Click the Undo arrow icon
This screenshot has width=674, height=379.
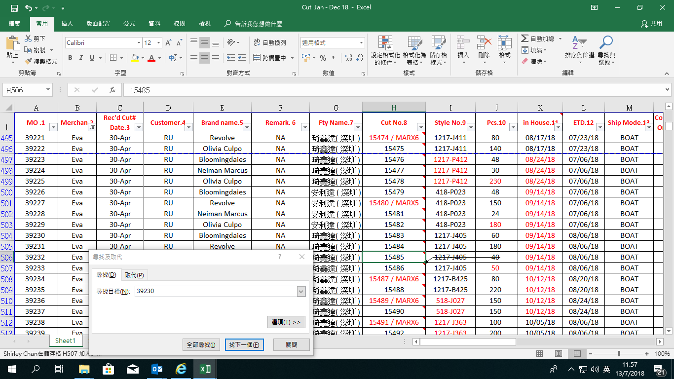28,8
